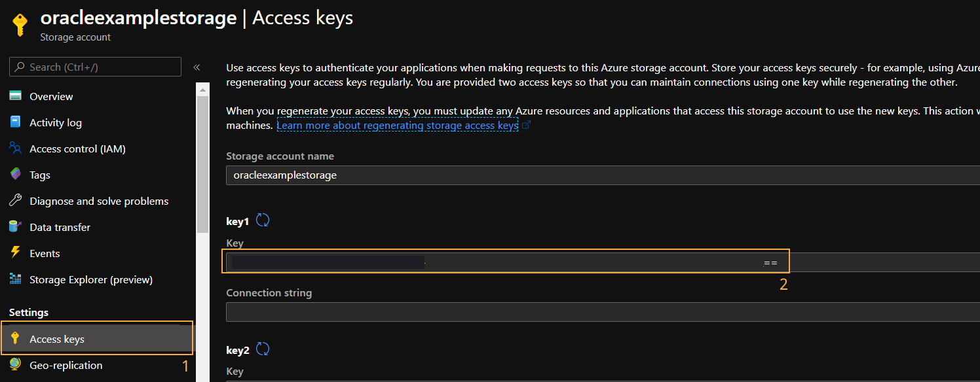This screenshot has height=382, width=980.
Task: Click the Diagnose and solve problems wrench icon
Action: (16, 201)
